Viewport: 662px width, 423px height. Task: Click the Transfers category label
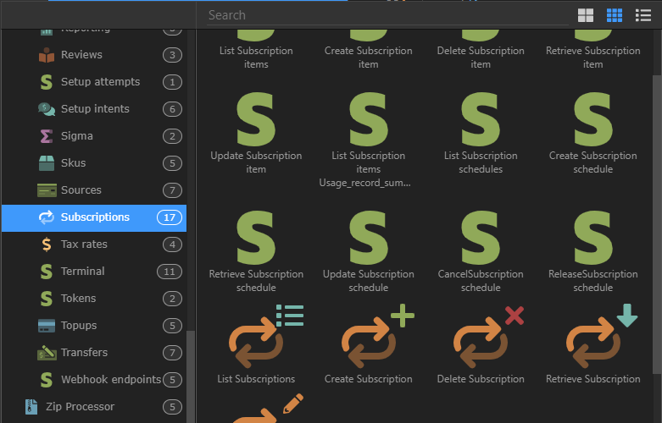coord(84,352)
